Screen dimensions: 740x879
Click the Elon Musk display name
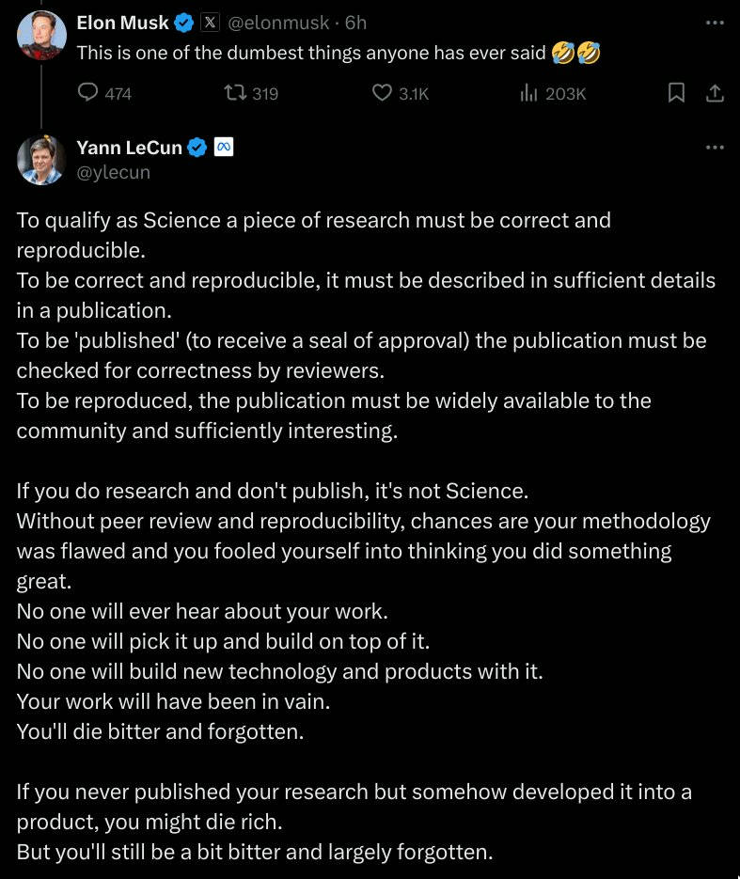point(122,23)
